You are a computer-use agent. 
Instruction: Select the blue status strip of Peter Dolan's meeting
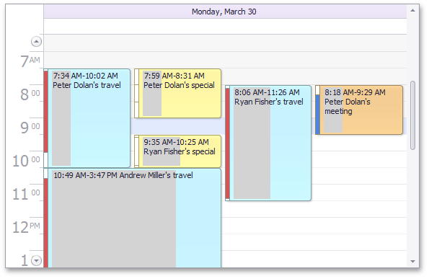click(x=317, y=114)
